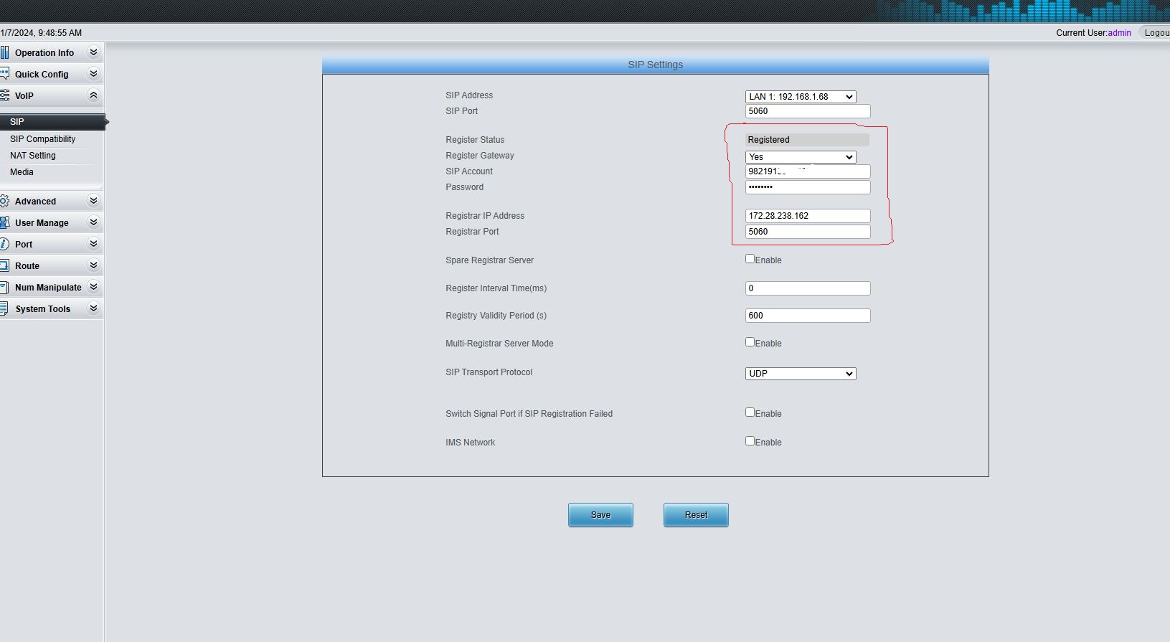1170x642 pixels.
Task: Click the Advanced gear icon
Action: point(4,201)
